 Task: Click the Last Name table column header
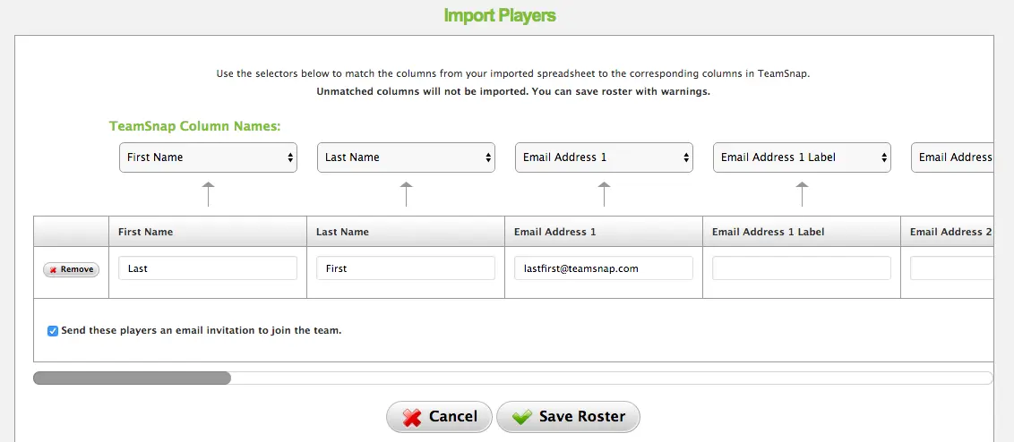click(x=406, y=232)
